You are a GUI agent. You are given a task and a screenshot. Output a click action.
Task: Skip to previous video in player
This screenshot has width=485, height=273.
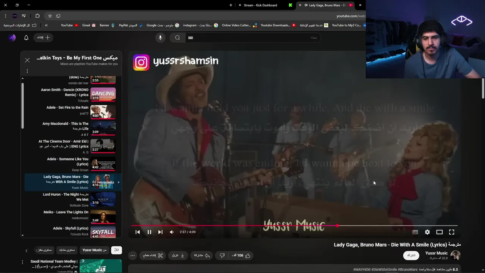[138, 232]
